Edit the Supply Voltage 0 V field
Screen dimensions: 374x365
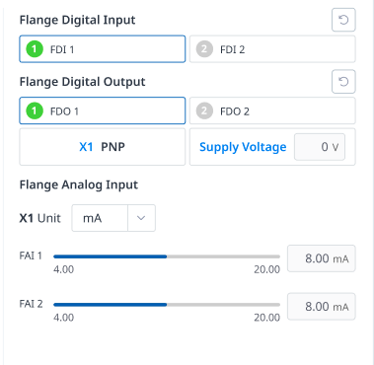[320, 147]
